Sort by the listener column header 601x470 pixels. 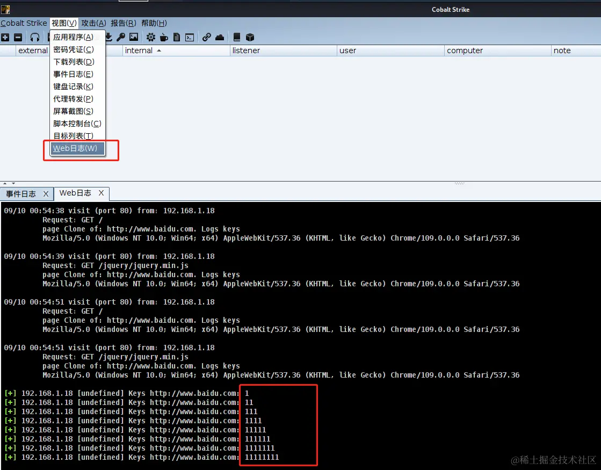point(284,50)
